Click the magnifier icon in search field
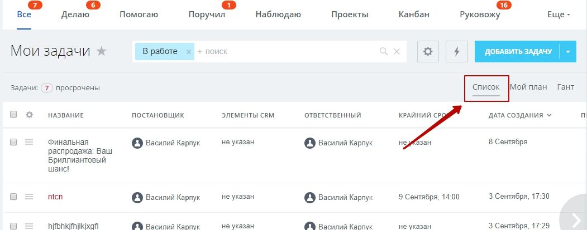Image resolution: width=587 pixels, height=230 pixels. (x=384, y=52)
